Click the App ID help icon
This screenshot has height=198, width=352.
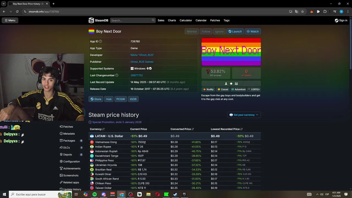(100, 42)
